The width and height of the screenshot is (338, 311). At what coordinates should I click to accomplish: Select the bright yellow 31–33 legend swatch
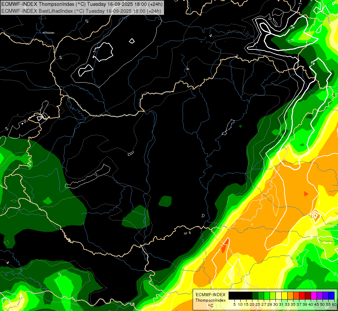284,296
